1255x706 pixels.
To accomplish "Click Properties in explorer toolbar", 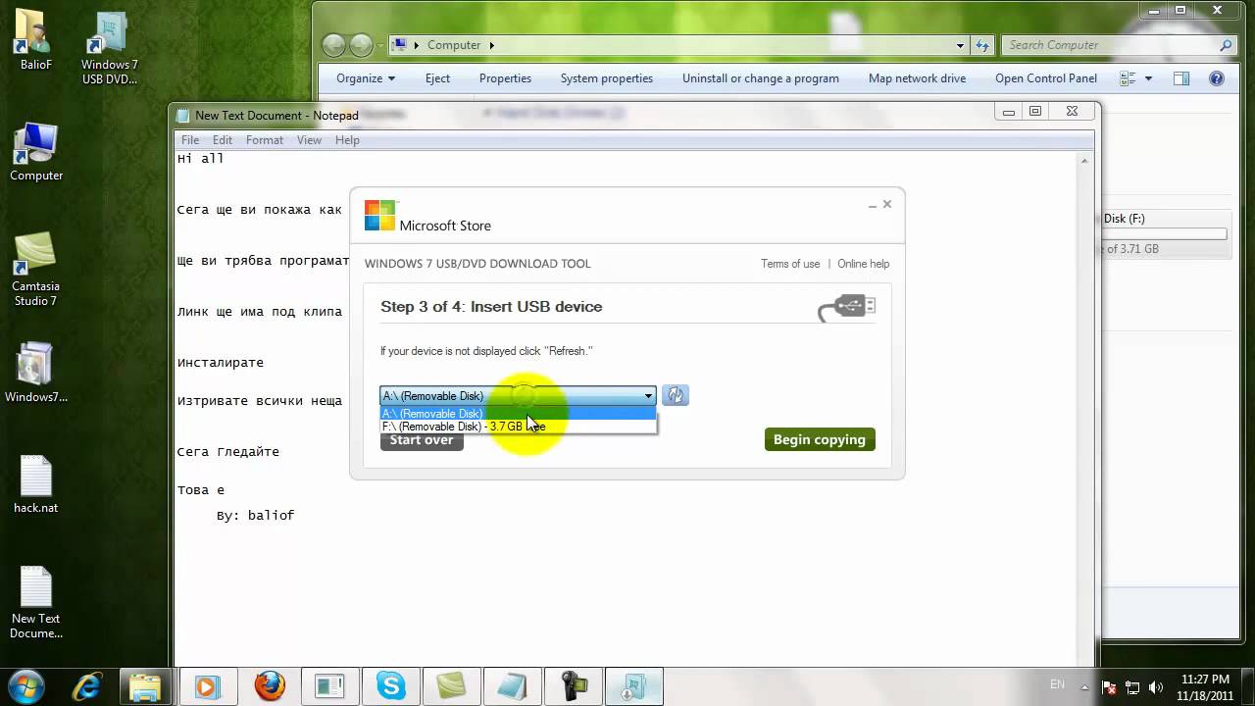I will point(505,78).
